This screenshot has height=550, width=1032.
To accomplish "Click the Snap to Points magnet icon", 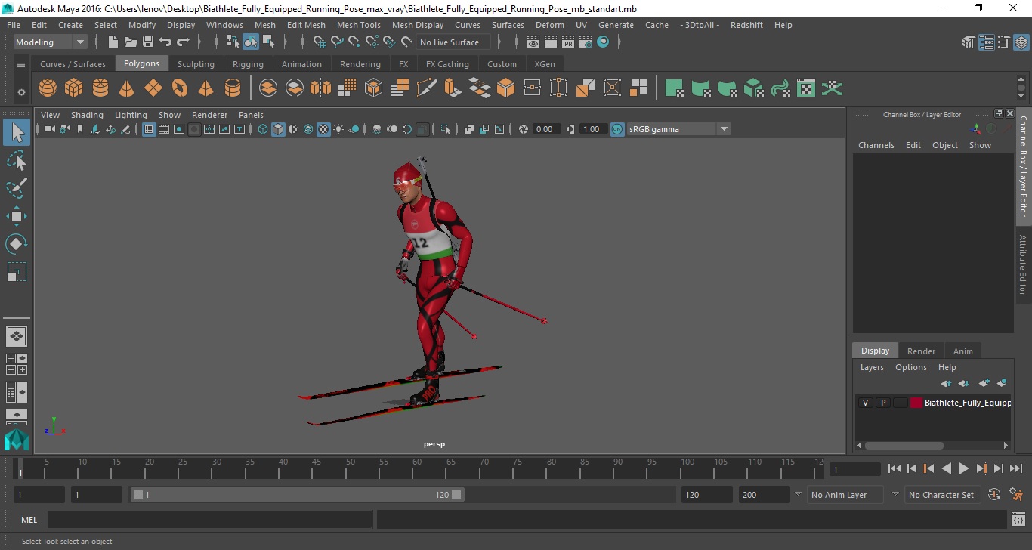I will tap(354, 42).
